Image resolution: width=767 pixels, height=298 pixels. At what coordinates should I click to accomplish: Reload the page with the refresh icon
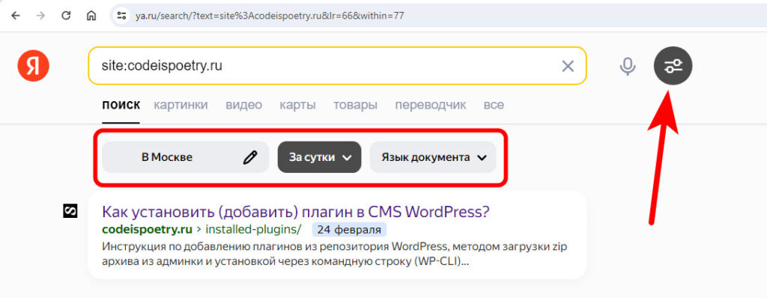[66, 16]
